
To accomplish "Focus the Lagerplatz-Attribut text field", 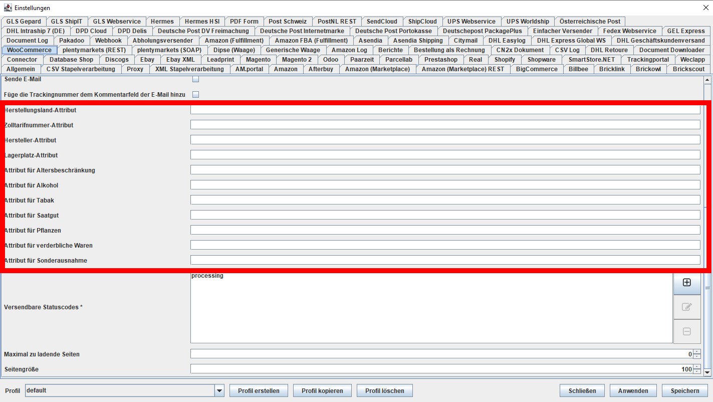I will 445,155.
